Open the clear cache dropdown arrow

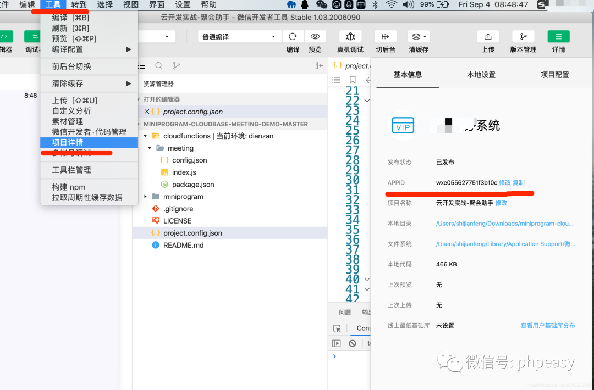pyautogui.click(x=425, y=37)
